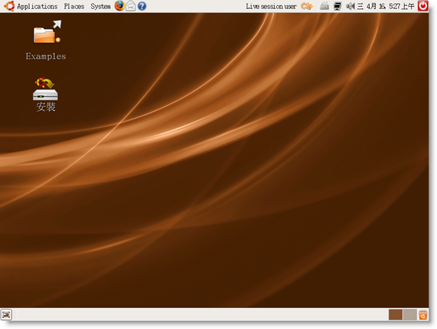437x329 pixels.
Task: Open the Applications menu
Action: click(37, 6)
